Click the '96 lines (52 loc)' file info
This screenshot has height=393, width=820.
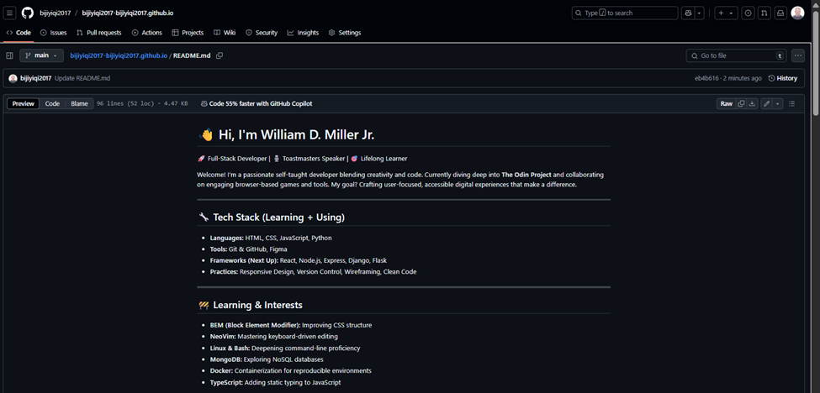125,104
